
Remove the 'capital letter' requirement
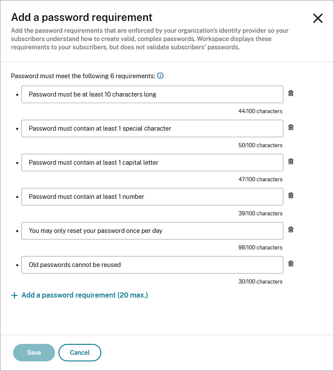tap(291, 161)
